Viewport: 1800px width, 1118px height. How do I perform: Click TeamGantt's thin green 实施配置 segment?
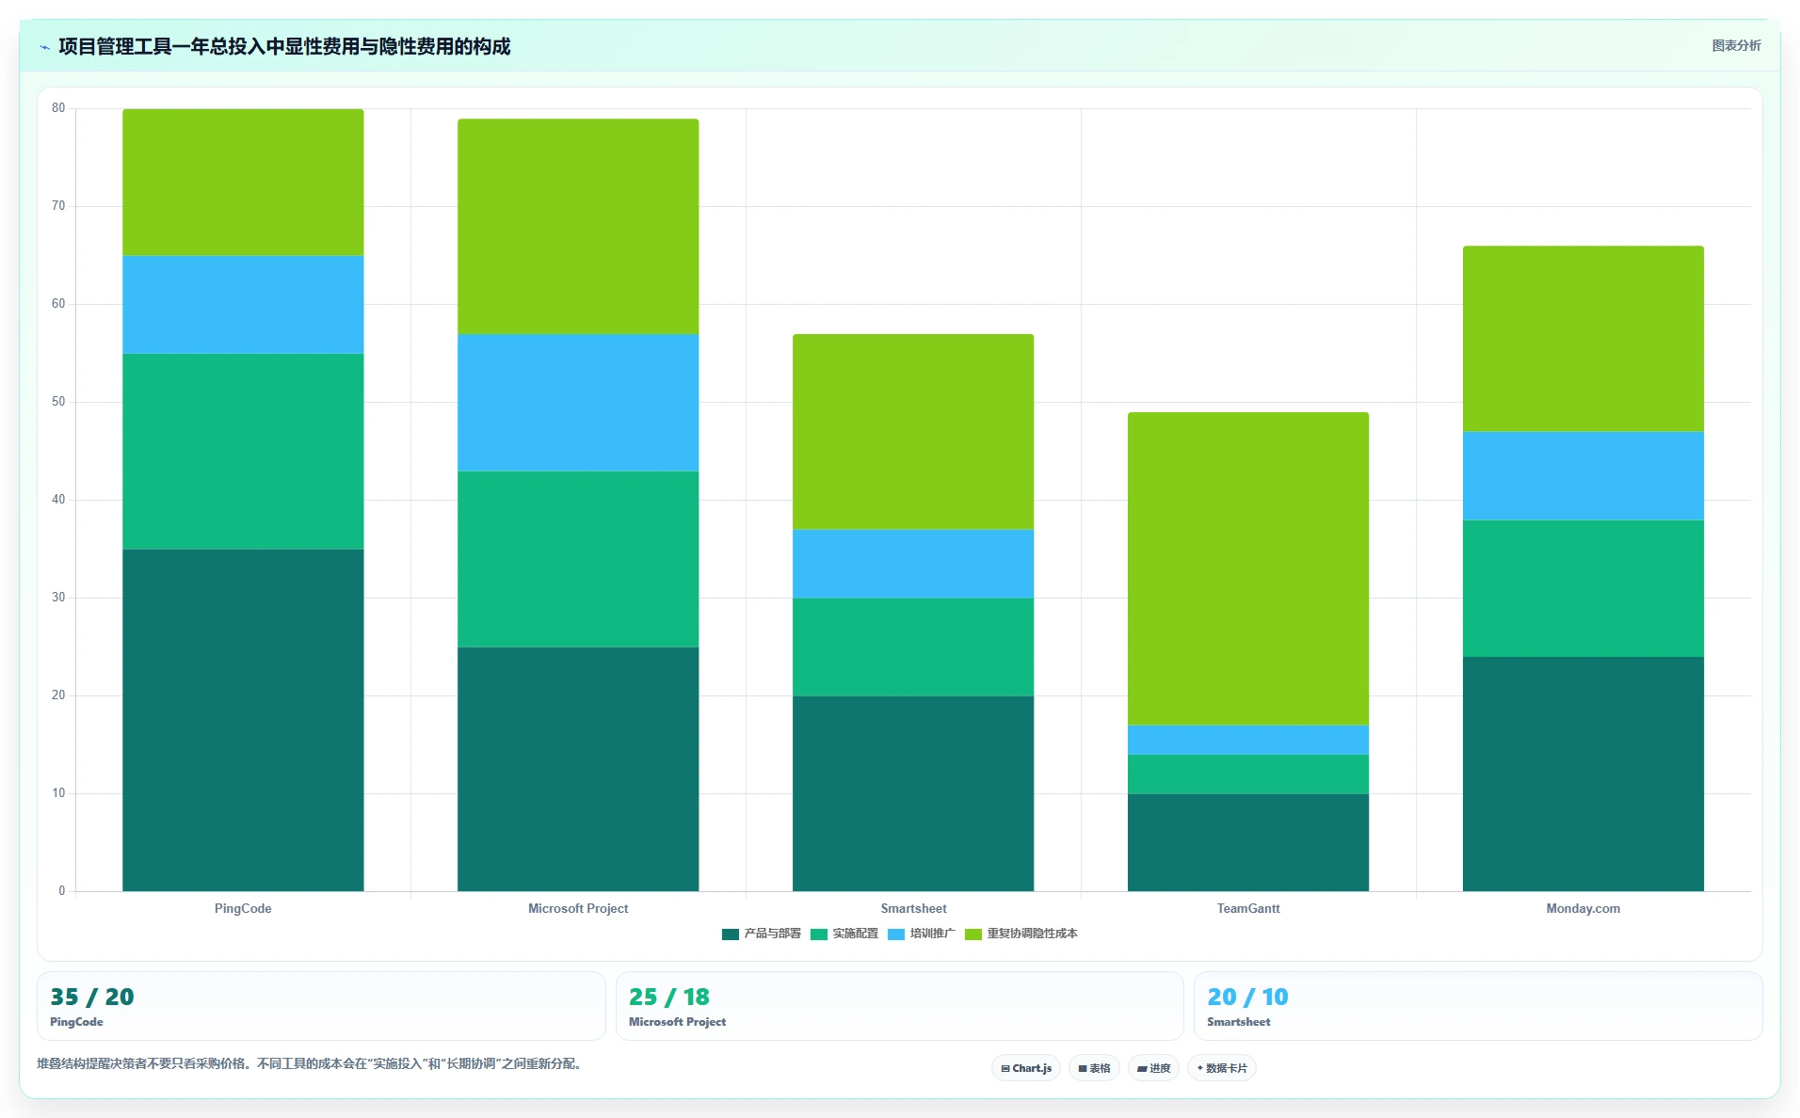[1248, 774]
